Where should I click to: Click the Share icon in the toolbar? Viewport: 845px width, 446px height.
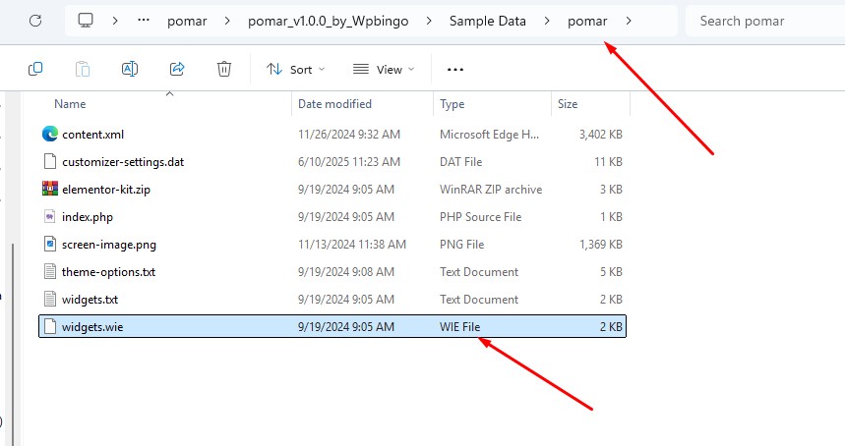tap(177, 69)
